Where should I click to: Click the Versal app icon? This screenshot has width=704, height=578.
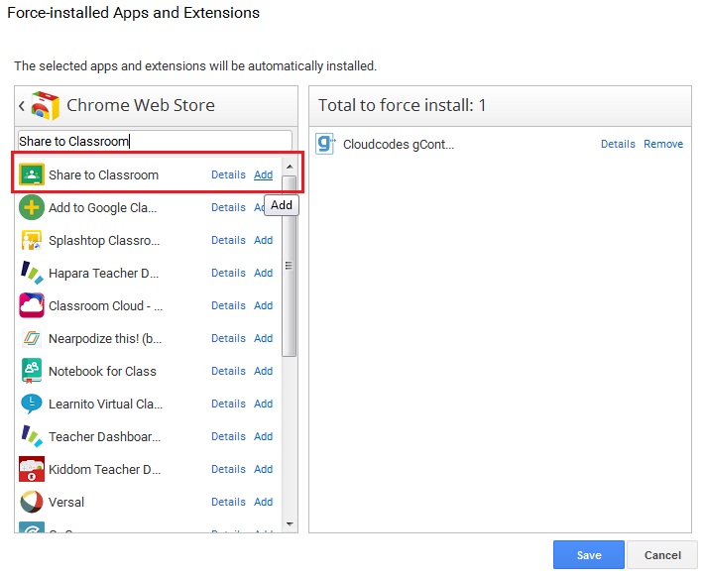click(32, 502)
